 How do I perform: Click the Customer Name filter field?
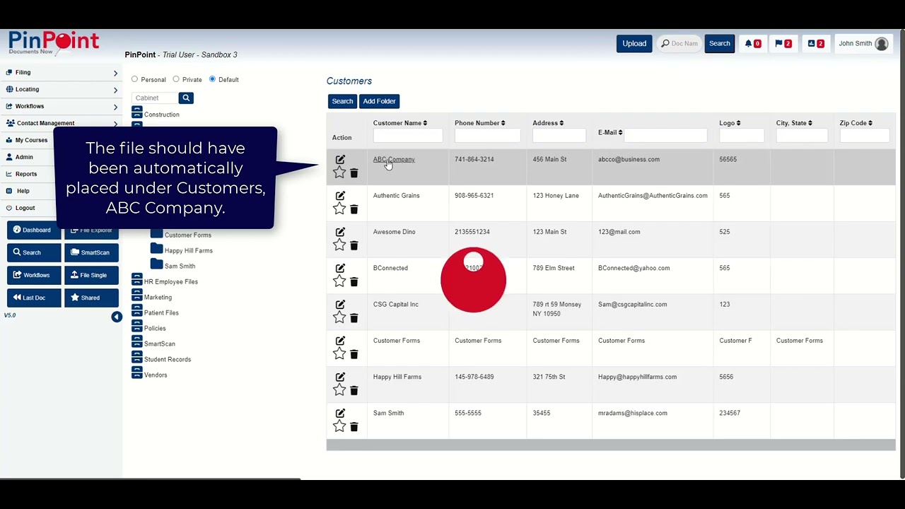tap(408, 135)
